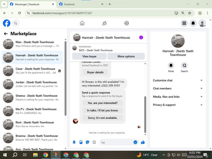Open the Brianna 2beds 1bath Townhouse conversation

pyautogui.click(x=32, y=138)
